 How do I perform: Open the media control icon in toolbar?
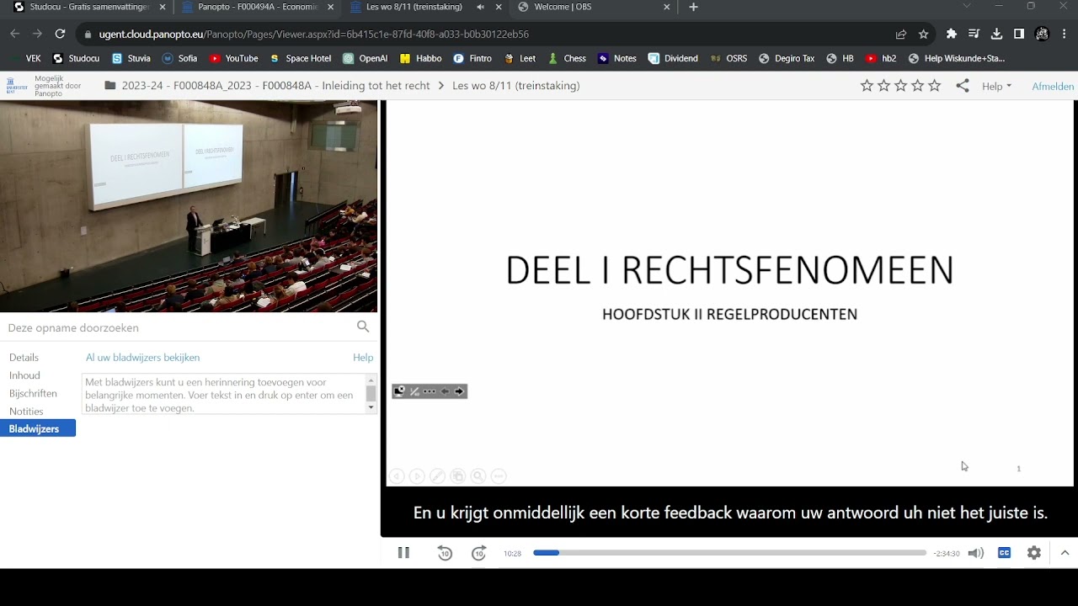(974, 34)
